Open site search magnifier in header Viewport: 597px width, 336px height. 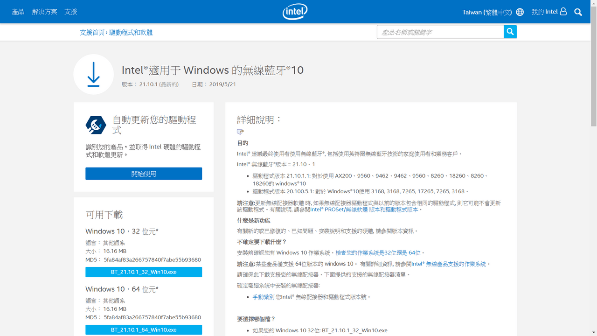click(578, 12)
